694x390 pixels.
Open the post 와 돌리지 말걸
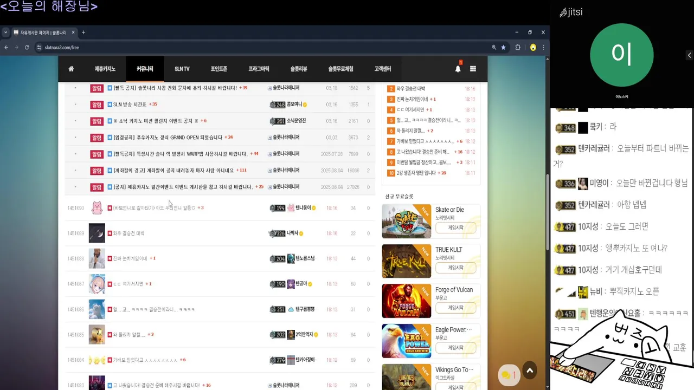[129, 335]
